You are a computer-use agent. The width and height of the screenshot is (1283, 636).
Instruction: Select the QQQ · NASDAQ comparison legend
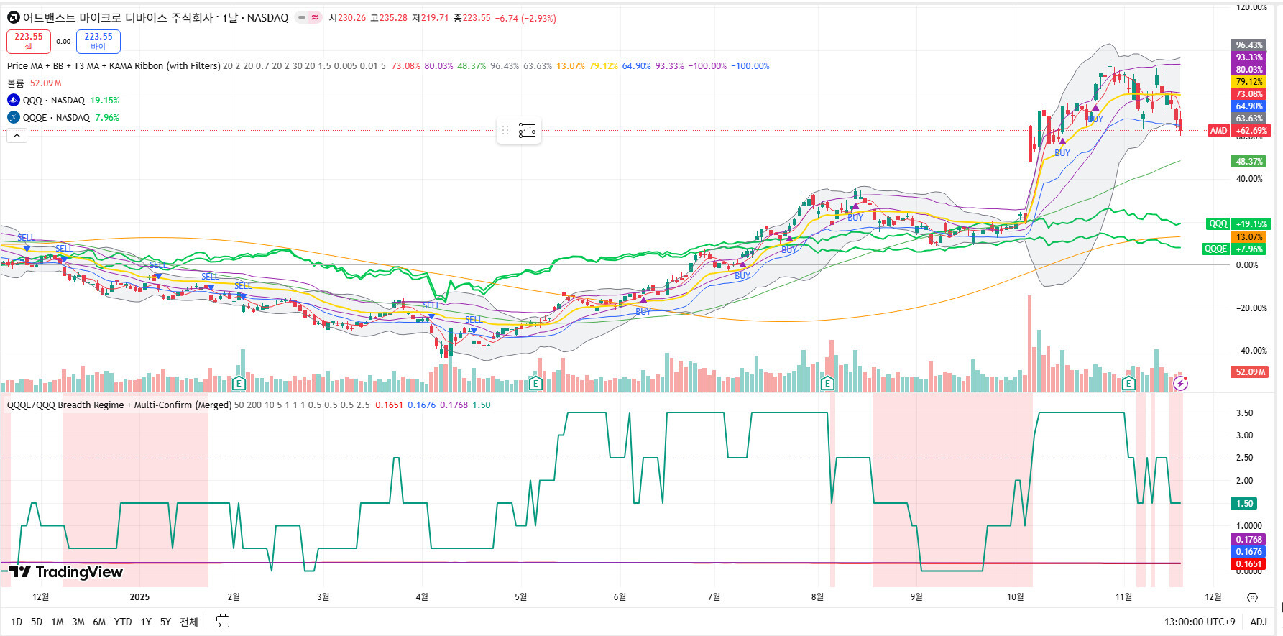click(54, 101)
